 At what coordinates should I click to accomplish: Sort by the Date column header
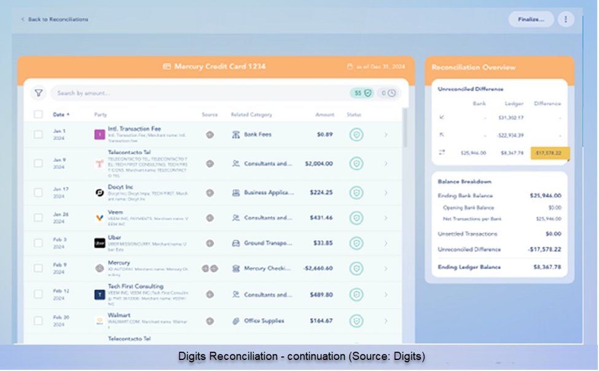[x=61, y=115]
